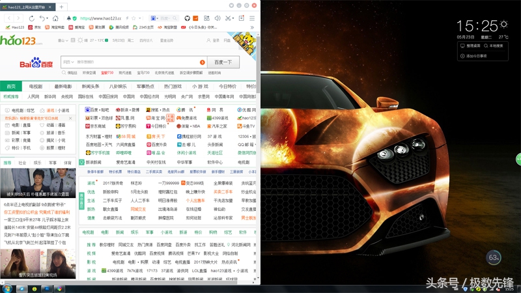Click magnifier icon in browser search box

tap(175, 18)
